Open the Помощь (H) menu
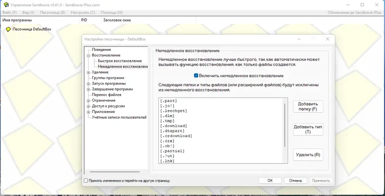385x196 pixels. (112, 12)
